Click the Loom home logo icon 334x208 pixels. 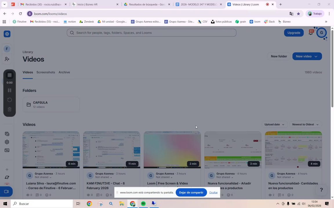(x=7, y=34)
